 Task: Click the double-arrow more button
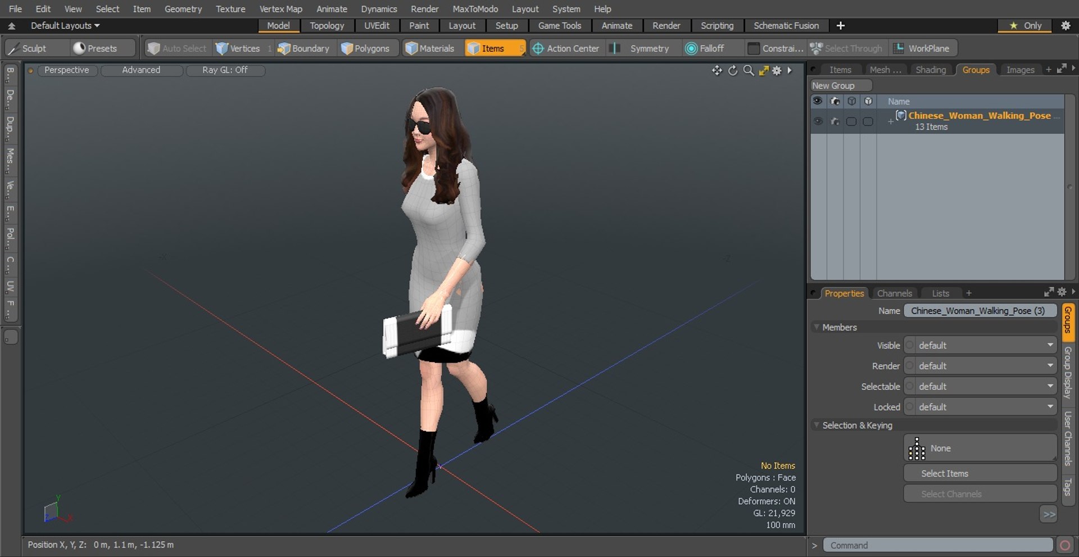point(1049,514)
